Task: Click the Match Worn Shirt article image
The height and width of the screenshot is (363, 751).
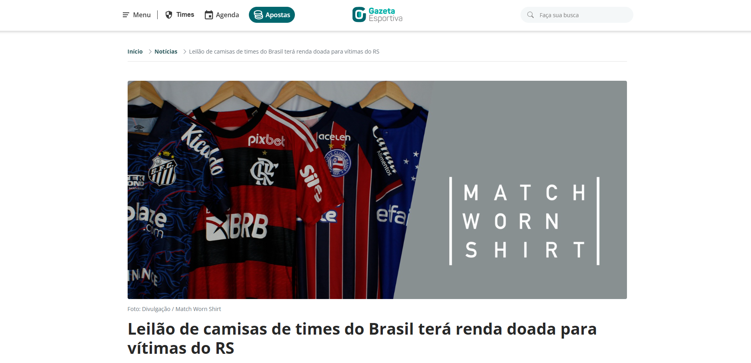Action: (377, 190)
